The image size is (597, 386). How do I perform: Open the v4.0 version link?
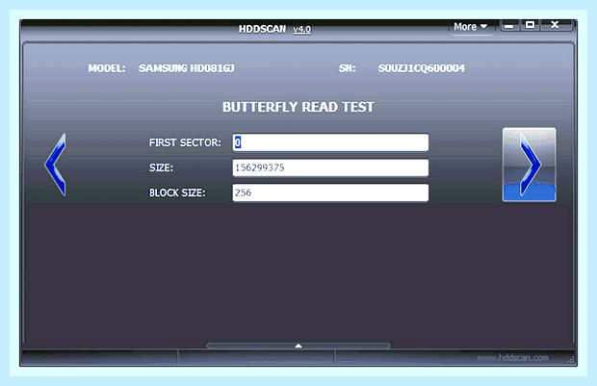click(x=302, y=29)
